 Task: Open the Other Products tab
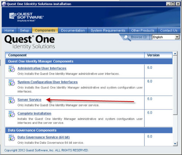(x=143, y=30)
